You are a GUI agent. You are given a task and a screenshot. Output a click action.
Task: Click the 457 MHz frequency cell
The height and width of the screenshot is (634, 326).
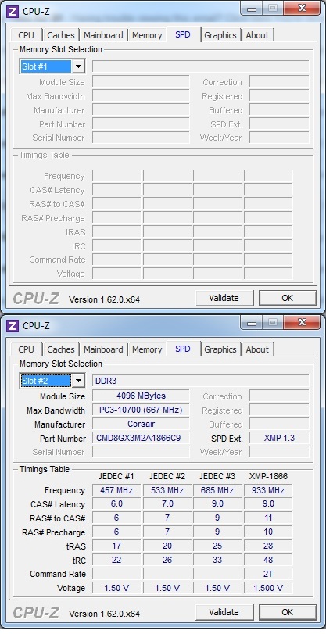click(x=116, y=490)
